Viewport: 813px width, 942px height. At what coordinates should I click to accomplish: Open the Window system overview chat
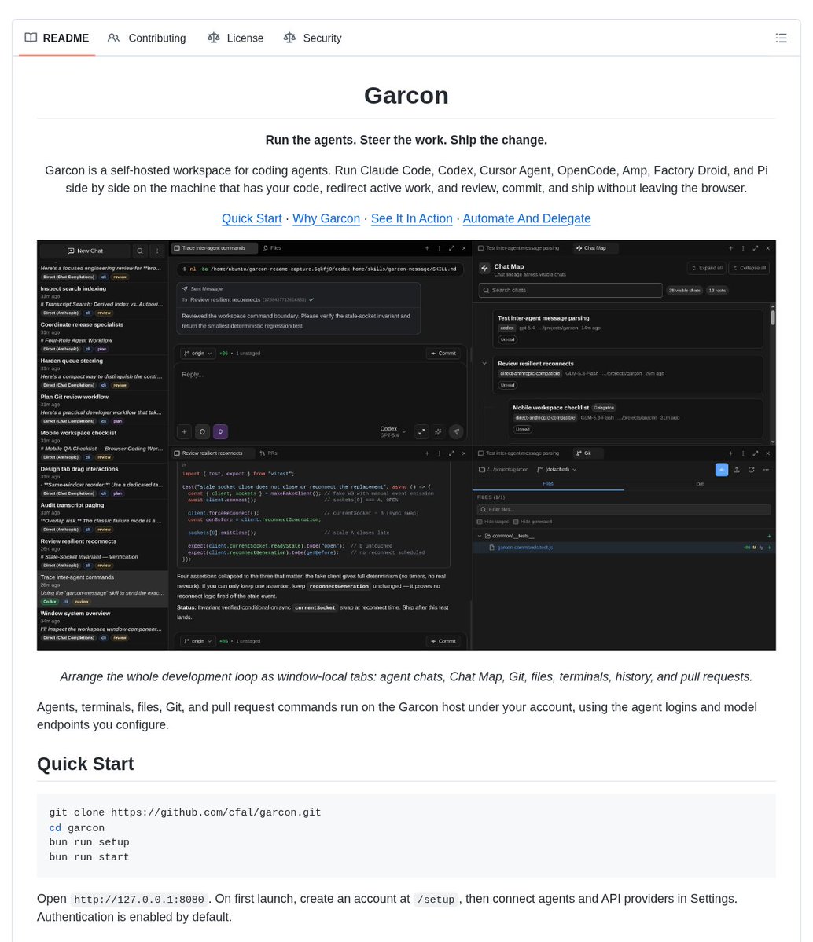pyautogui.click(x=103, y=625)
